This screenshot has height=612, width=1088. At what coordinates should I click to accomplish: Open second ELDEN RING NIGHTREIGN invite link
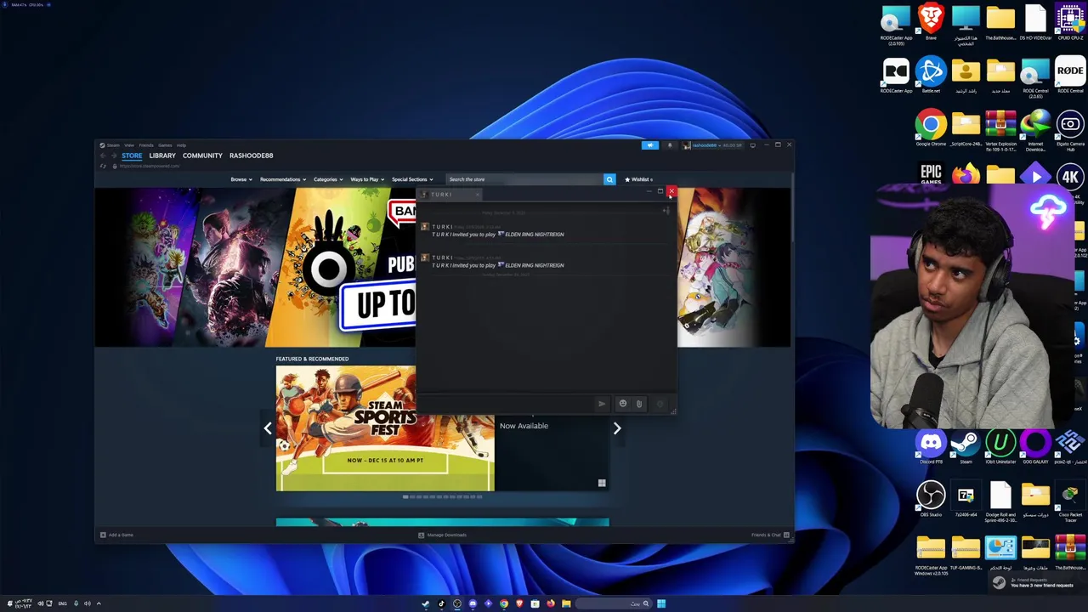pyautogui.click(x=530, y=265)
